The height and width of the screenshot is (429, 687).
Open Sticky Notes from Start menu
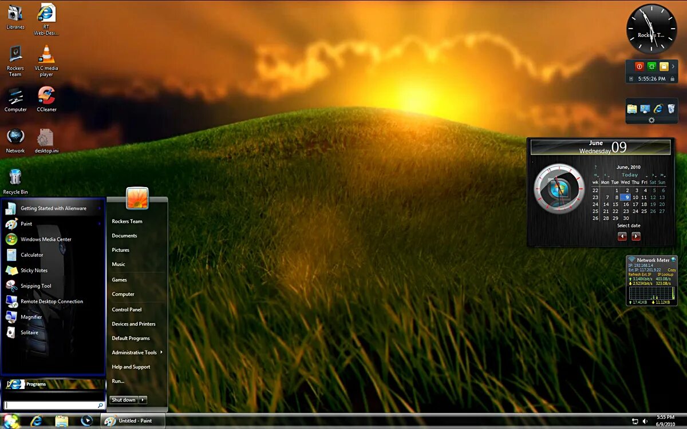(x=53, y=270)
